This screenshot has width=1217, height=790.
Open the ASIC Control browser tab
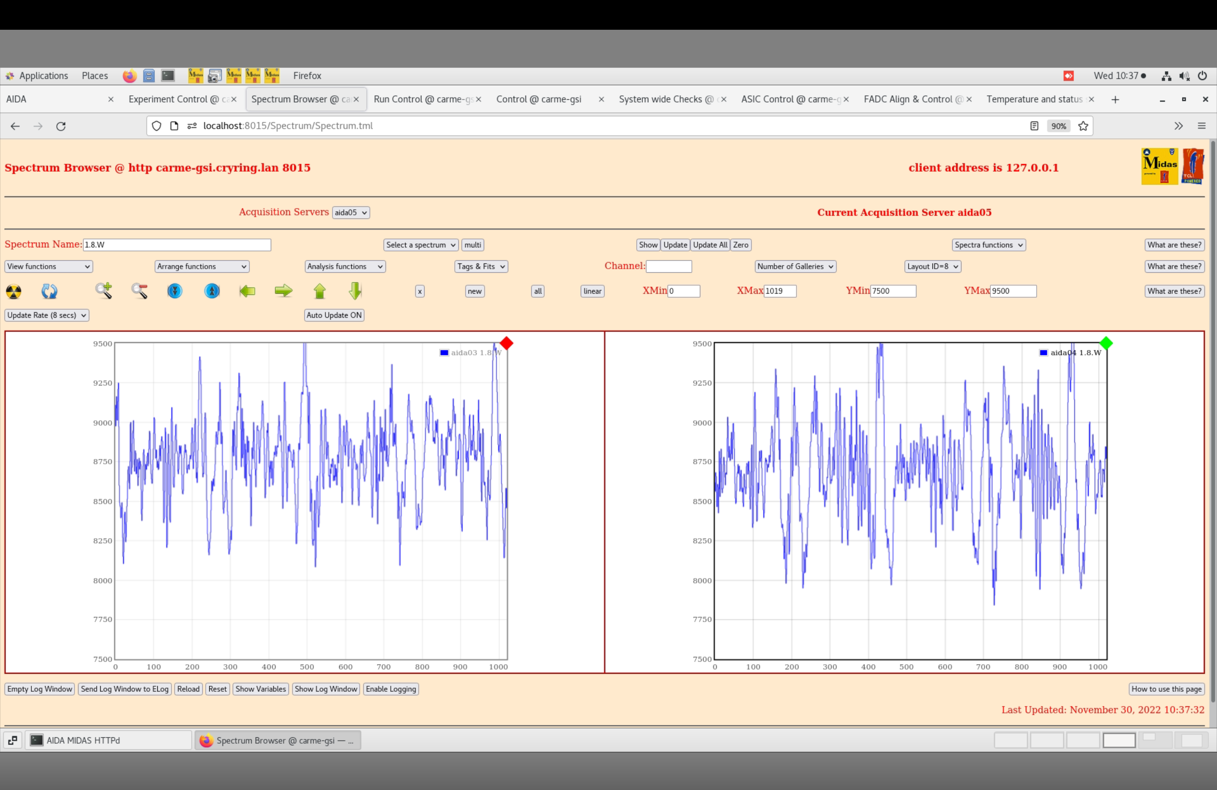pyautogui.click(x=790, y=99)
